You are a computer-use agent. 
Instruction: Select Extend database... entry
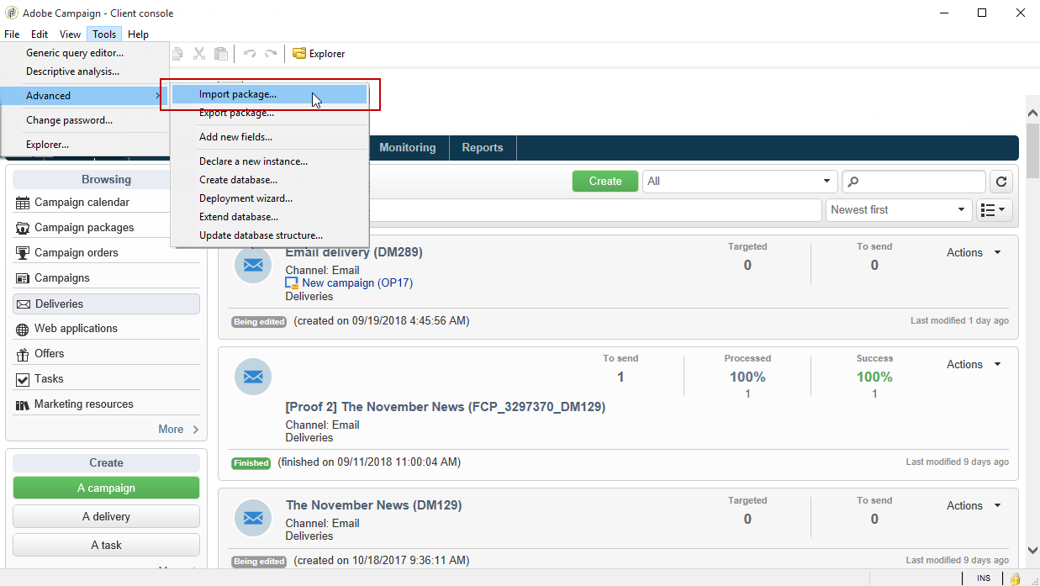[x=269, y=217]
